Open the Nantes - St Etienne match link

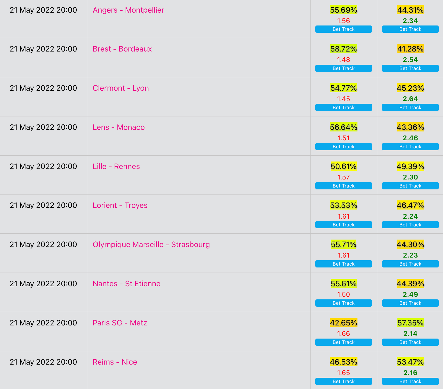(126, 284)
